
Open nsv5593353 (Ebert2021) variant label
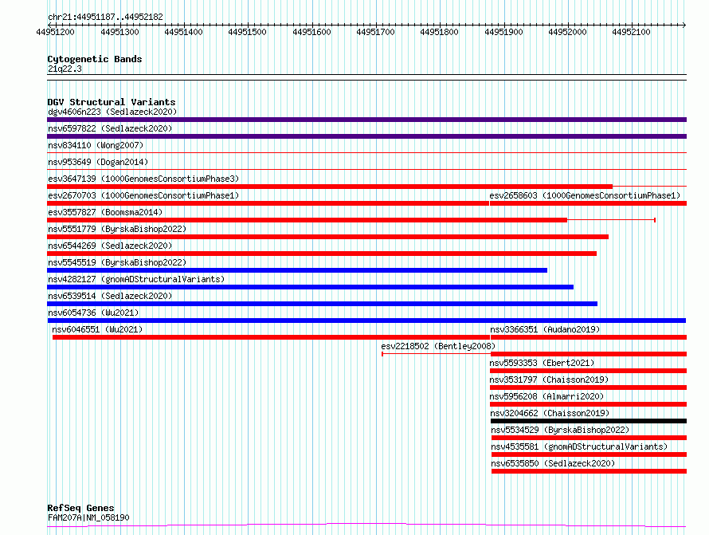pos(542,363)
